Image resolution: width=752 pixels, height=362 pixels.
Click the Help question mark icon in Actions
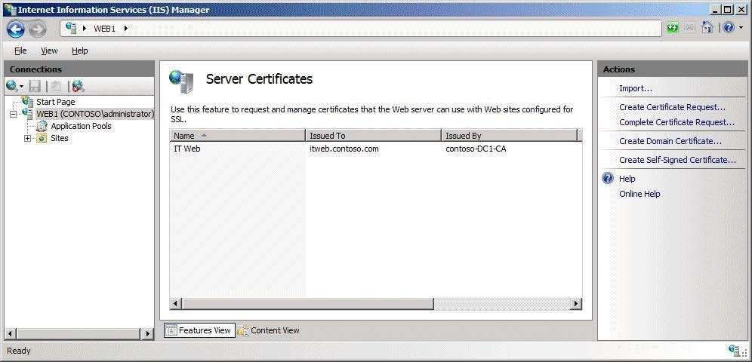click(x=608, y=179)
